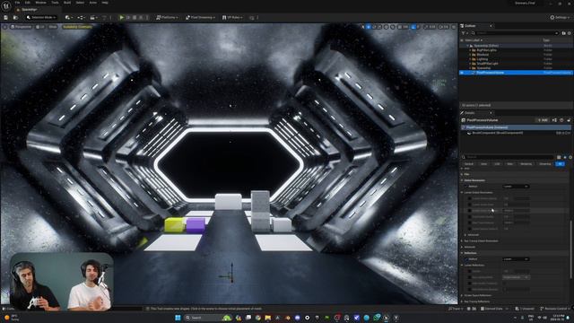Click the Show viewport button
Viewport: 574px width, 323px height.
[53, 27]
